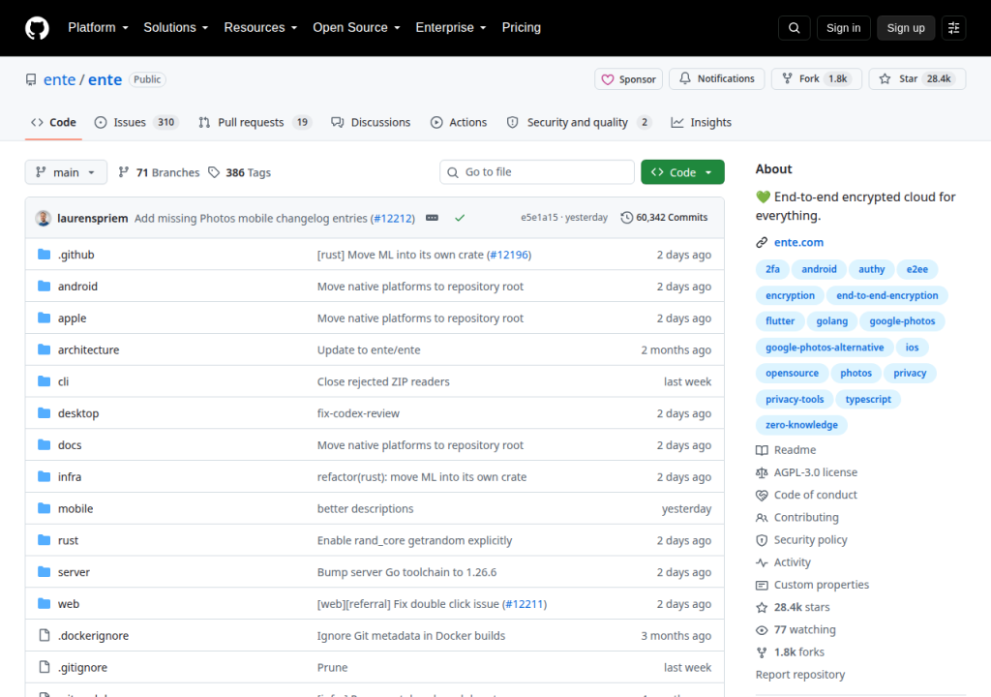Click the .gitignore file icon

pyautogui.click(x=45, y=667)
